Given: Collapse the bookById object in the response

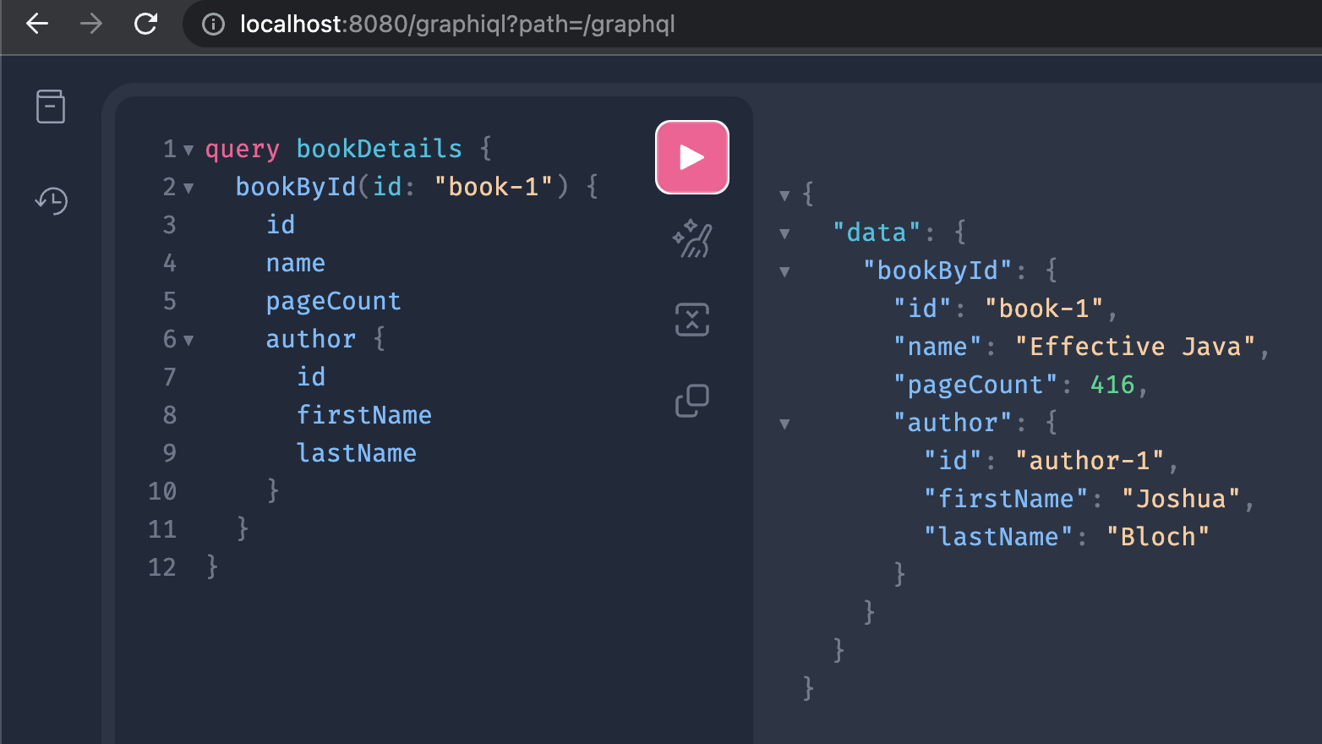Looking at the screenshot, I should coord(784,271).
